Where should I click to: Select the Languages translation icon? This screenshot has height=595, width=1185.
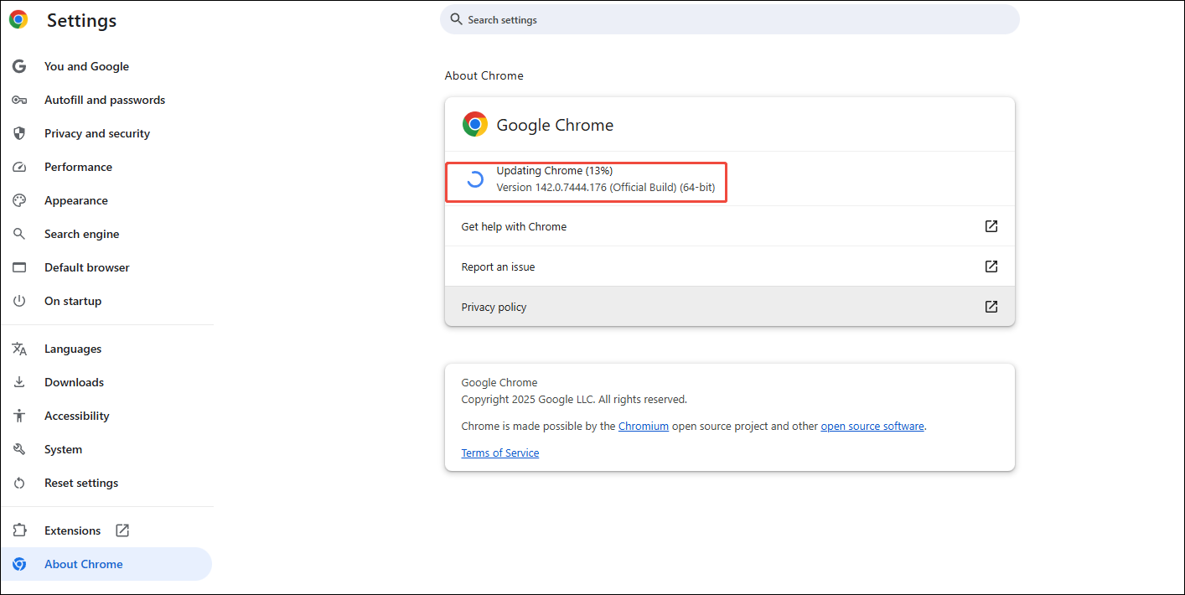pyautogui.click(x=19, y=349)
